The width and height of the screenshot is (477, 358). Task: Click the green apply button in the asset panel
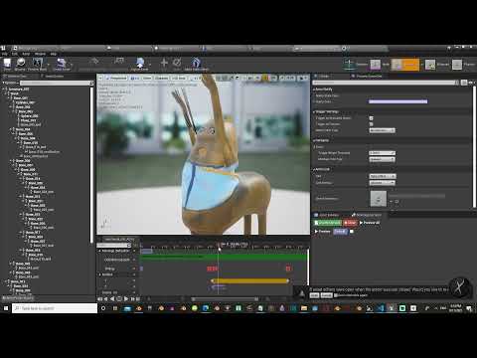coord(327,223)
